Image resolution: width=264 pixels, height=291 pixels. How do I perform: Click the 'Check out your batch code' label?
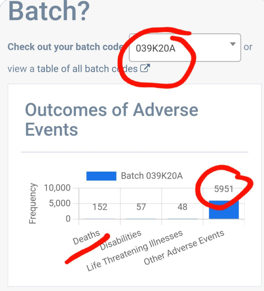coord(65,47)
